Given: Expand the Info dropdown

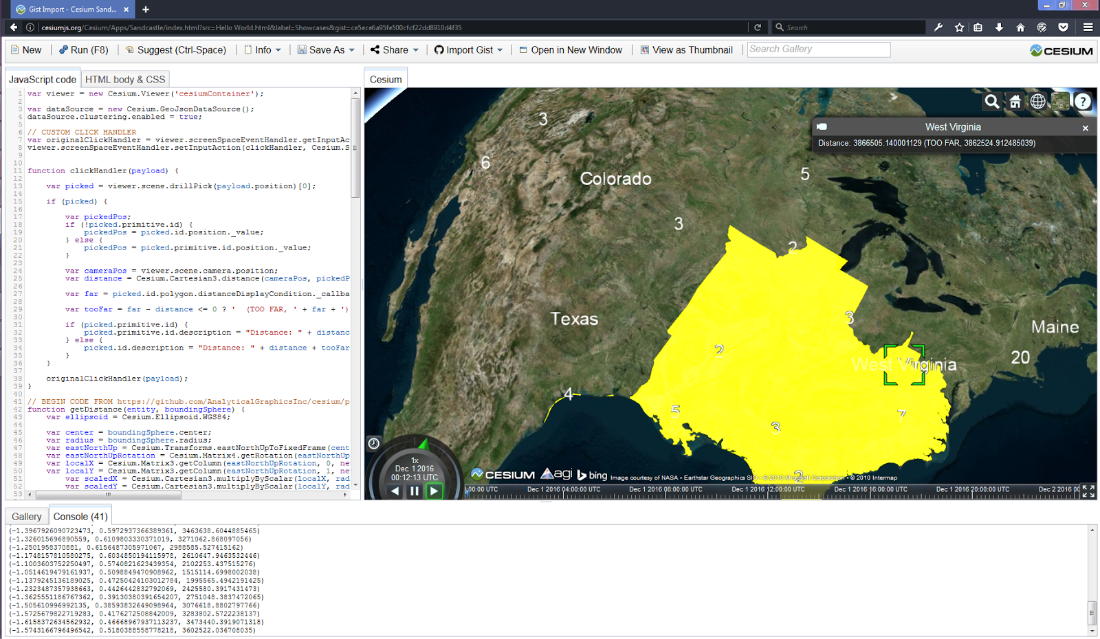Looking at the screenshot, I should pyautogui.click(x=263, y=50).
